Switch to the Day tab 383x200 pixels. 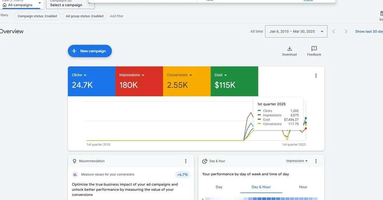point(219,187)
